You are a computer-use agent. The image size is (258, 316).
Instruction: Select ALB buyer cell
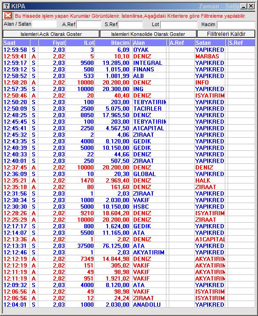149,76
